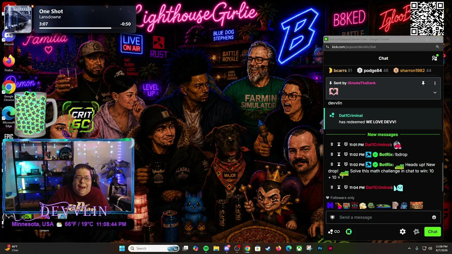Open Microsoft Edge desktop shortcut

(8, 117)
